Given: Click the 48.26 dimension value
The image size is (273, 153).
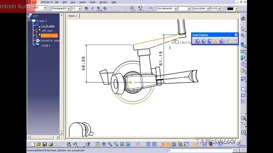Looking at the screenshot, I should coord(84,63).
